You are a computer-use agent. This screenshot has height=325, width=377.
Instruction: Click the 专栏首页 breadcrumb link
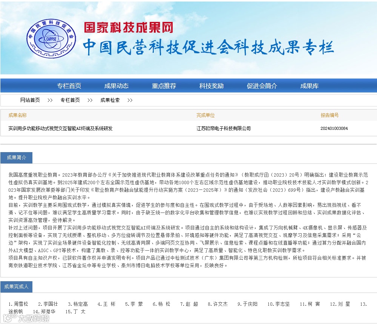[x=70, y=100]
